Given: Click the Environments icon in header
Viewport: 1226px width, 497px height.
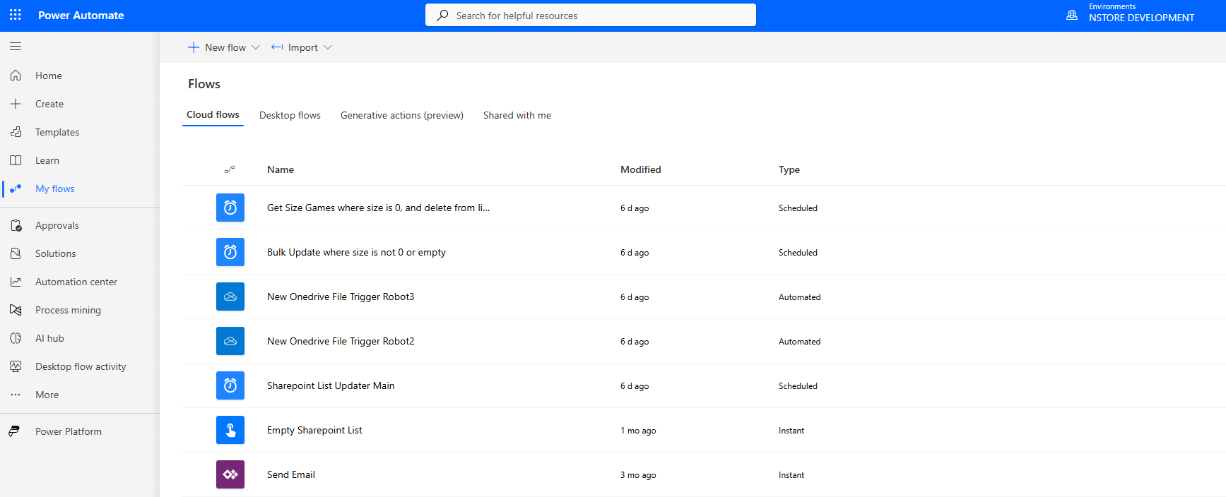Looking at the screenshot, I should (x=1072, y=15).
